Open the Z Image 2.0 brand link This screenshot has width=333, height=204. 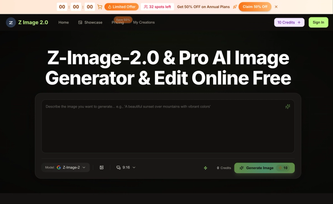tap(33, 22)
